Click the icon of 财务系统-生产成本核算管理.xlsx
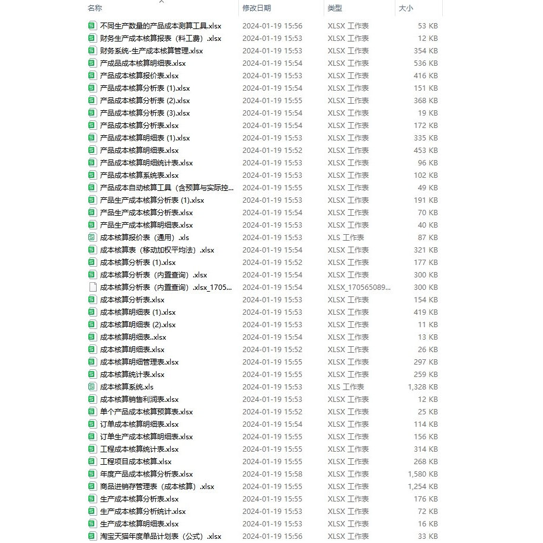 (x=92, y=50)
